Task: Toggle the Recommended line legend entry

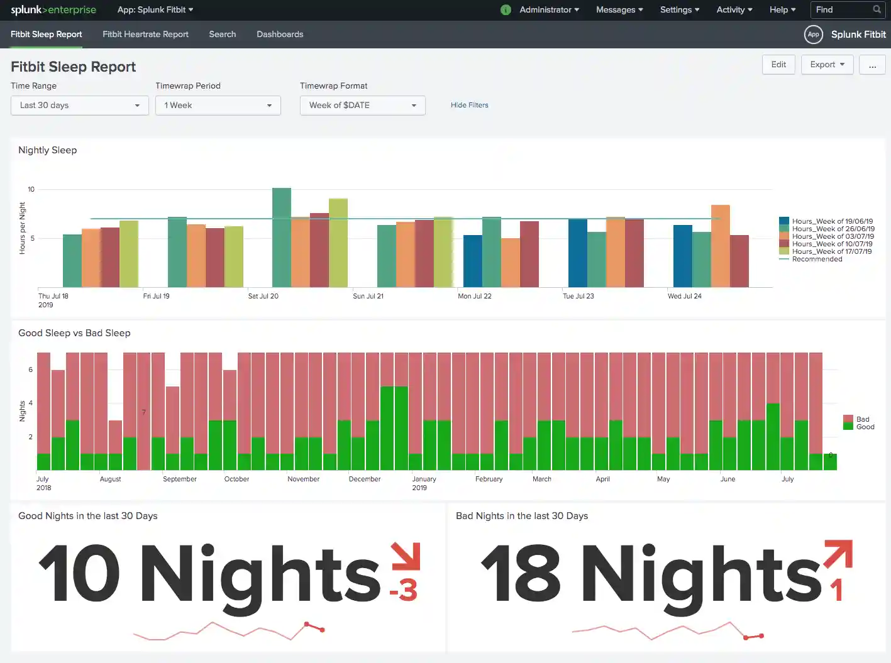Action: (x=816, y=259)
